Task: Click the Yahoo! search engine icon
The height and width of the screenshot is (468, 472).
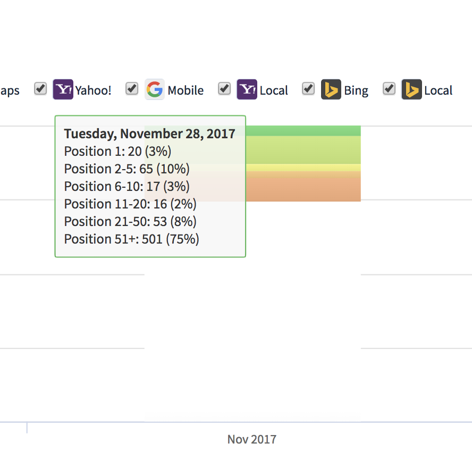Action: tap(63, 90)
